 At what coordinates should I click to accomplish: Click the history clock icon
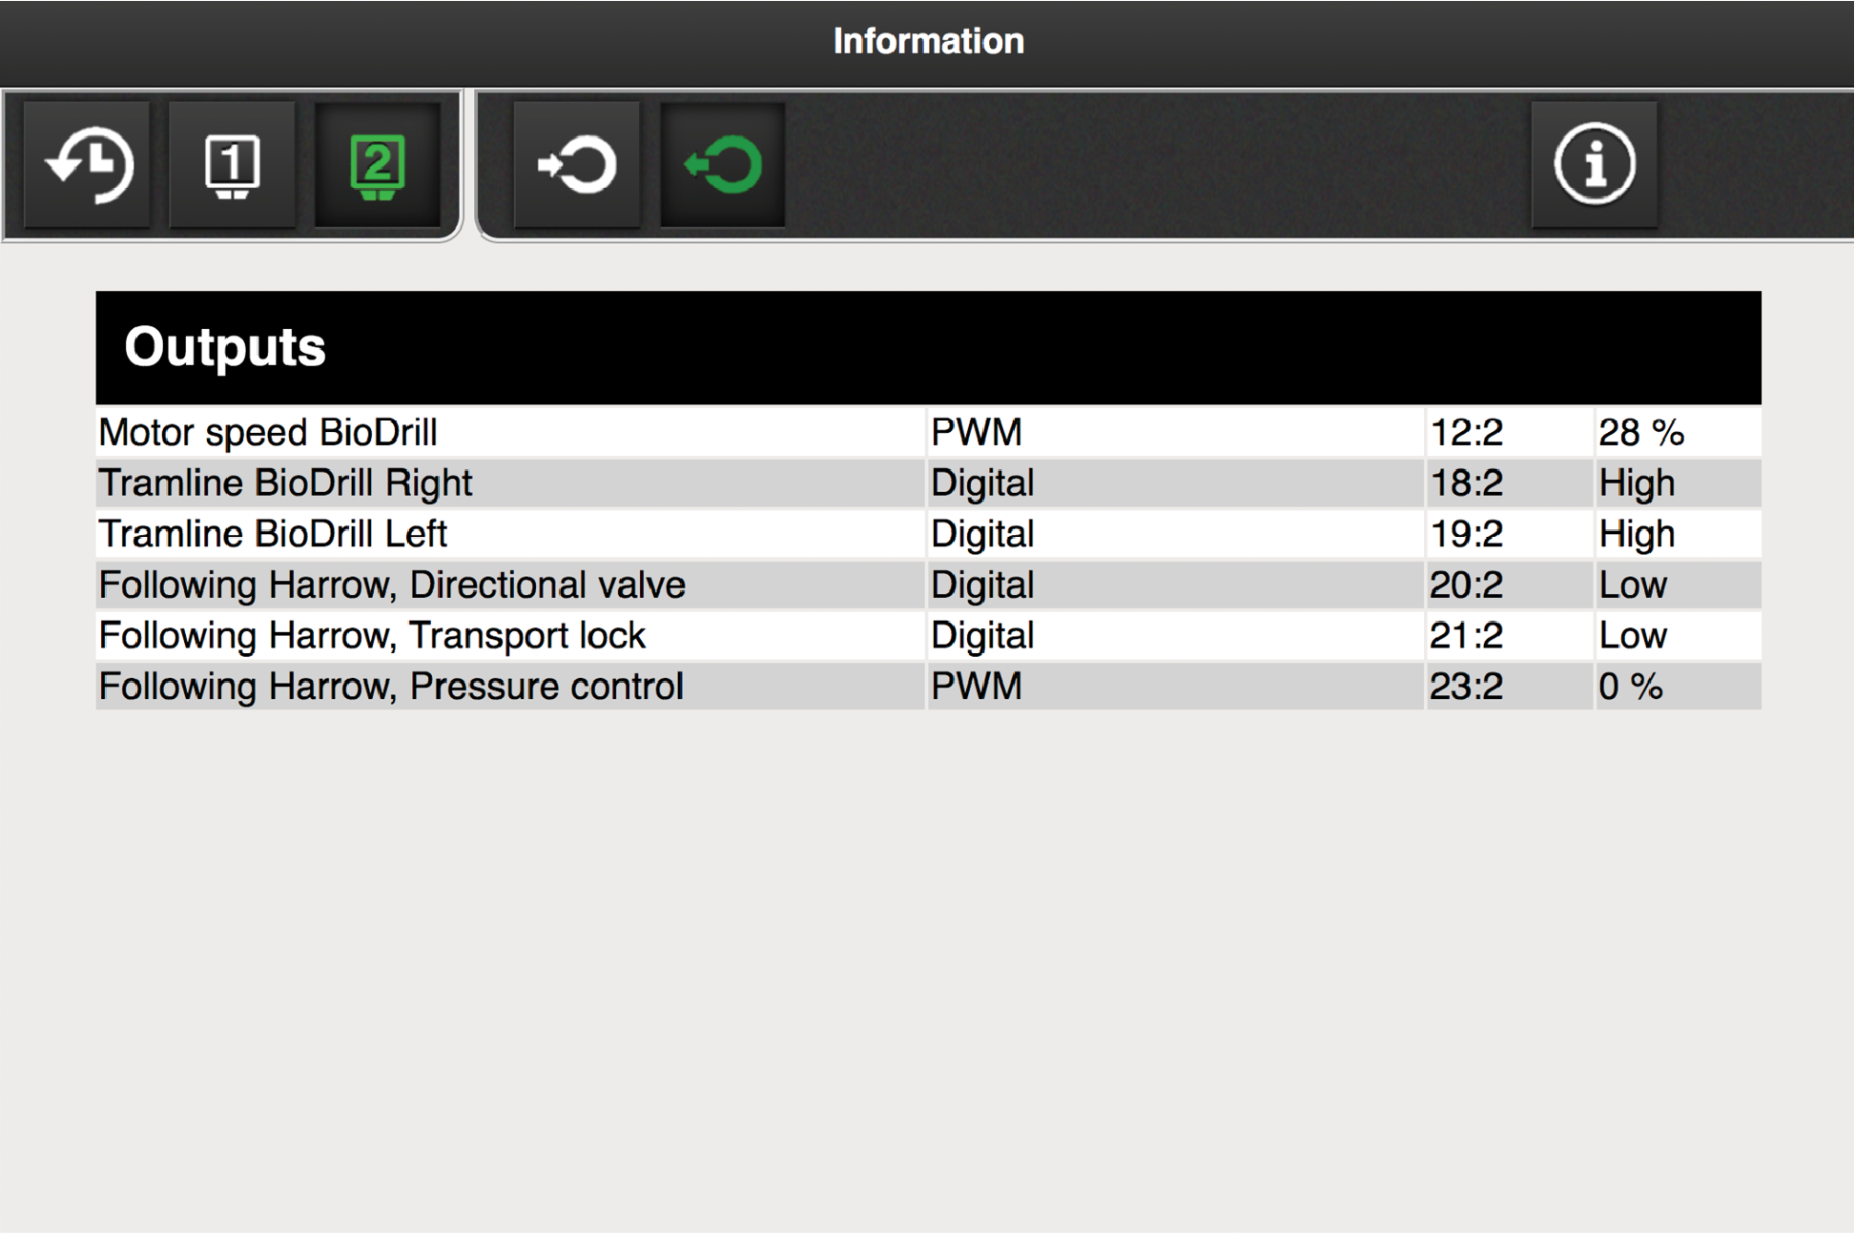pyautogui.click(x=89, y=165)
